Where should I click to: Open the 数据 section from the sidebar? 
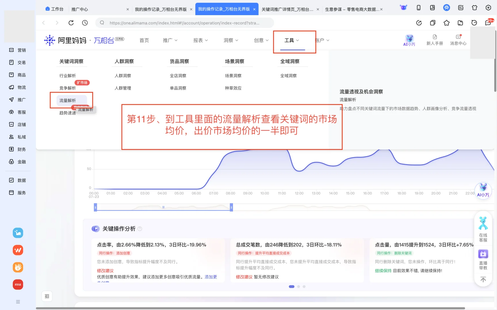(x=18, y=180)
